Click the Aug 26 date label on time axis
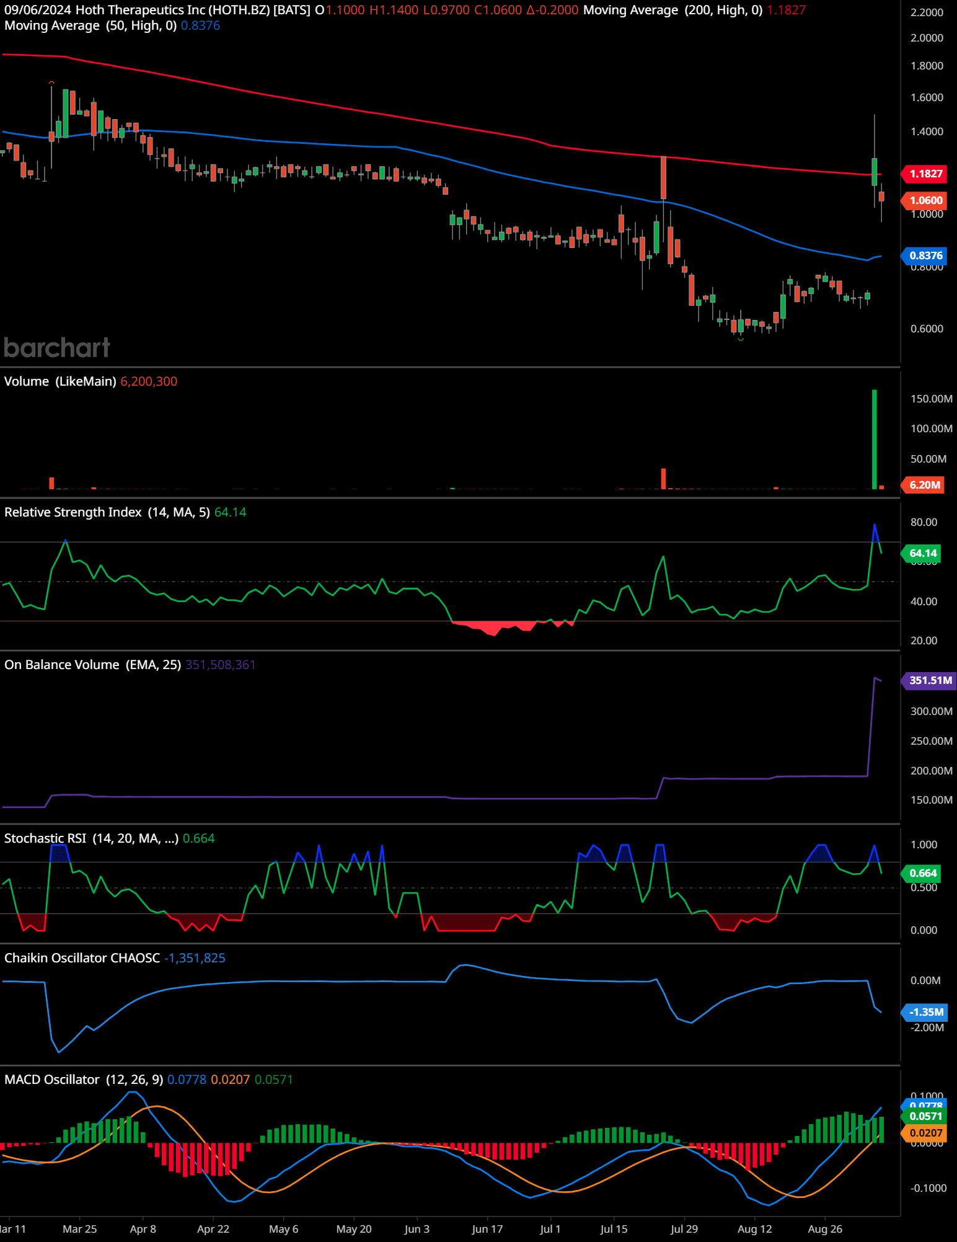 click(x=825, y=1229)
